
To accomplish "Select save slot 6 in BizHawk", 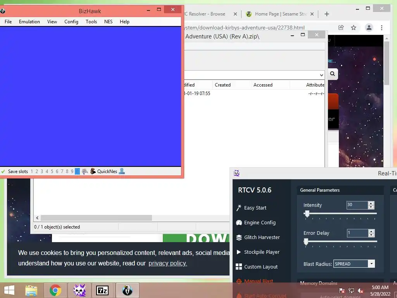I will pyautogui.click(x=57, y=172).
